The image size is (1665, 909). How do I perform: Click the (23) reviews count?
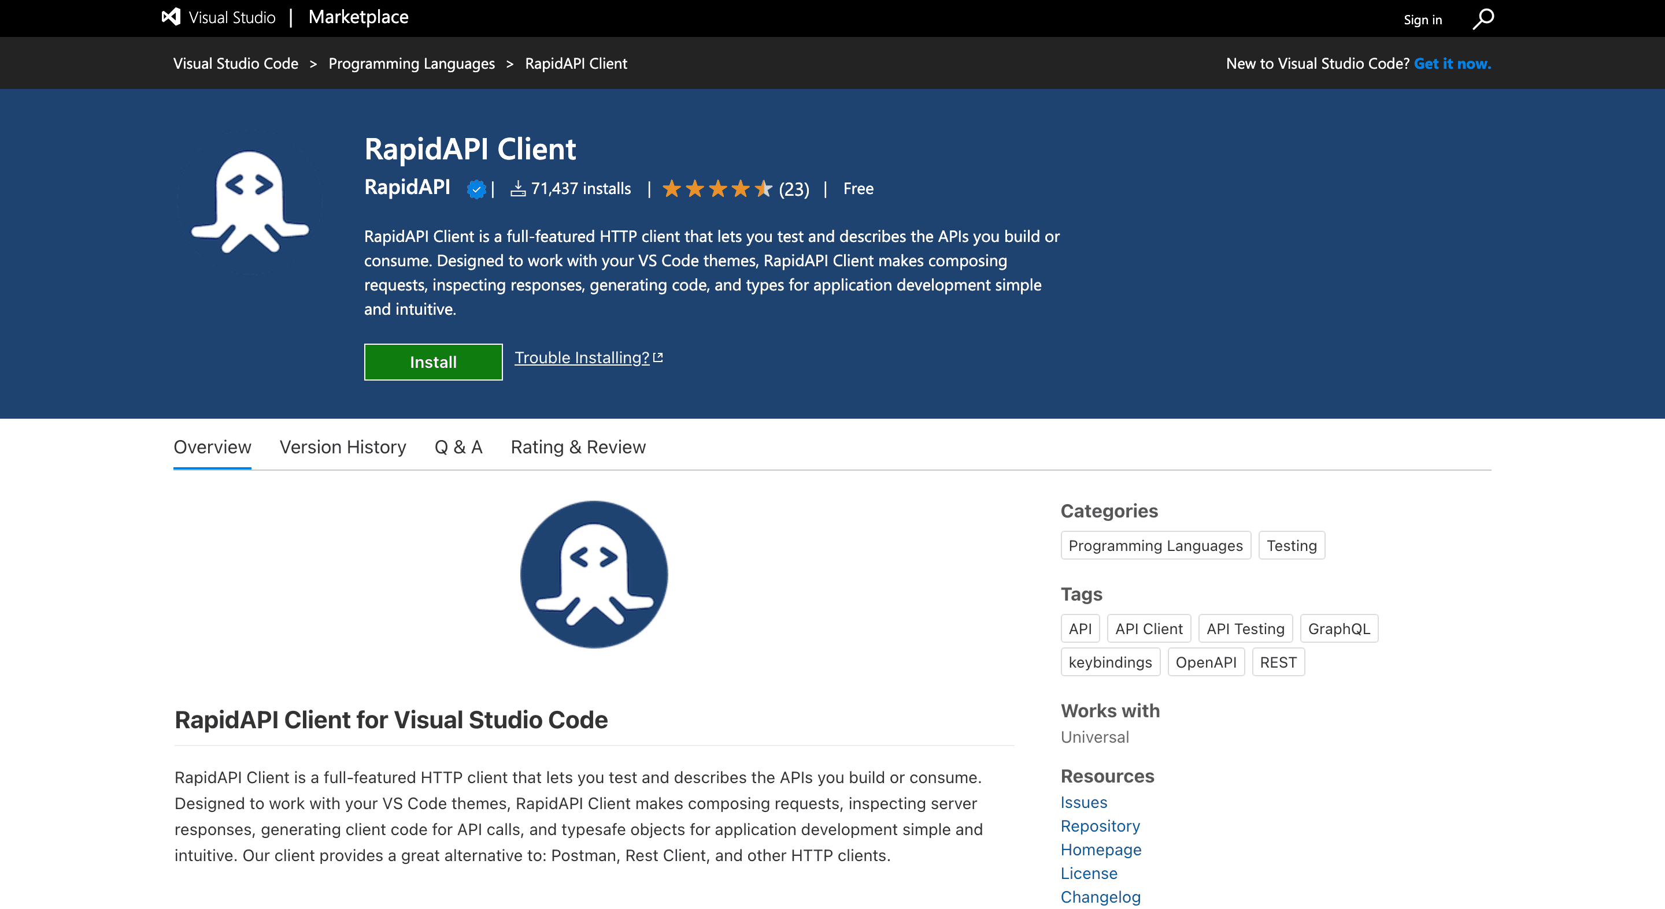coord(794,189)
